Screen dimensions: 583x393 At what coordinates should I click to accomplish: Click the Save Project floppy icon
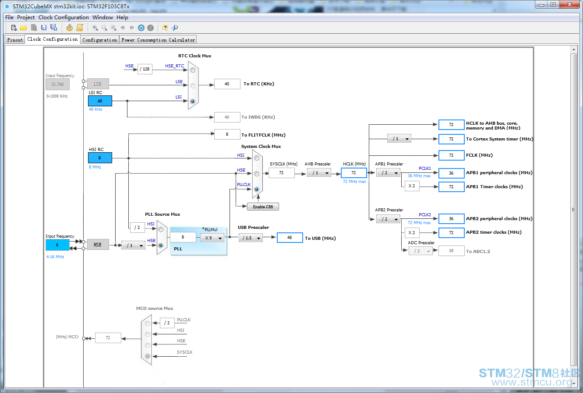[44, 28]
